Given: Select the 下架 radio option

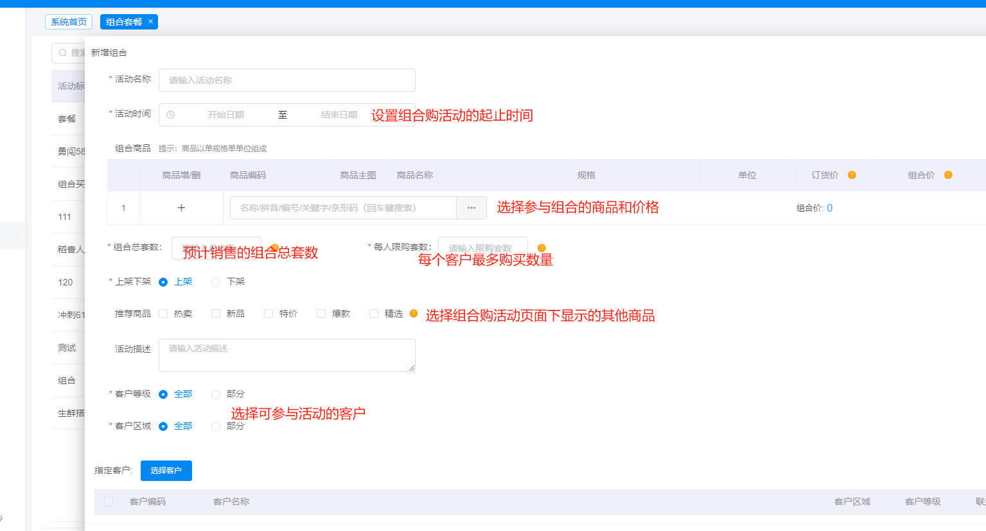Looking at the screenshot, I should pos(216,282).
